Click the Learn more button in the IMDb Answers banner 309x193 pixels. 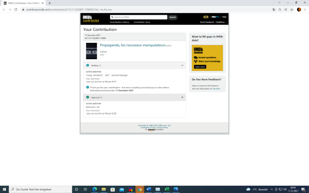200,67
